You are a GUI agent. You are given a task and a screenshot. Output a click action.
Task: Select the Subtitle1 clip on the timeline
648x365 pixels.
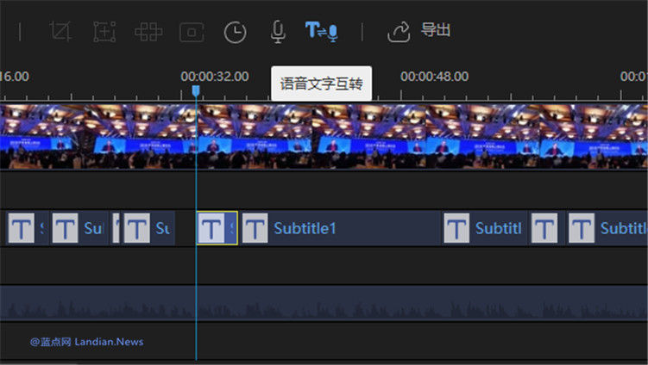pyautogui.click(x=340, y=228)
